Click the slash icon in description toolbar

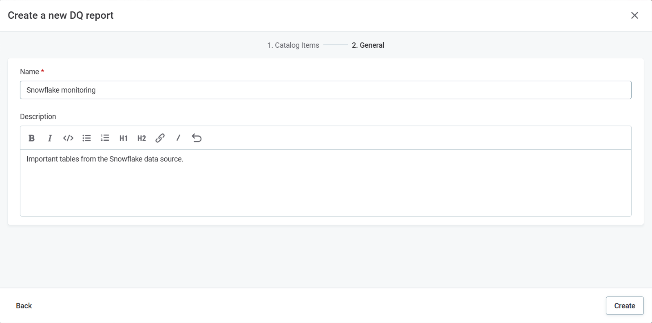point(178,138)
